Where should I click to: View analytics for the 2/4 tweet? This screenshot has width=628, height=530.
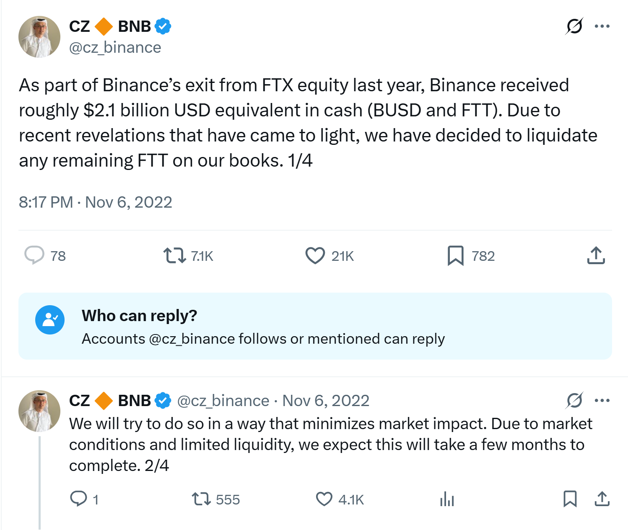447,499
